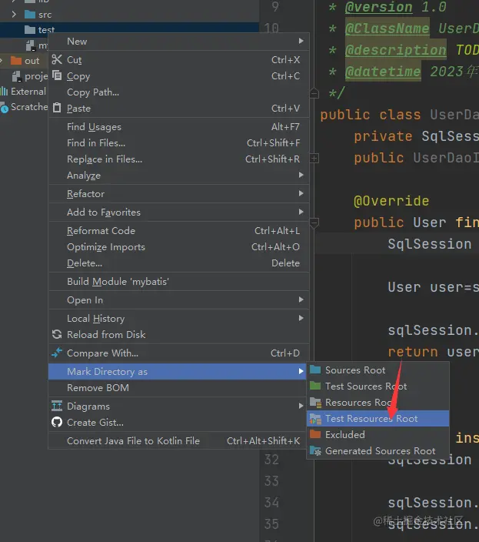Select Convert Java File to Kotlin File
Viewport: 479px width, 542px height.
[x=133, y=441]
